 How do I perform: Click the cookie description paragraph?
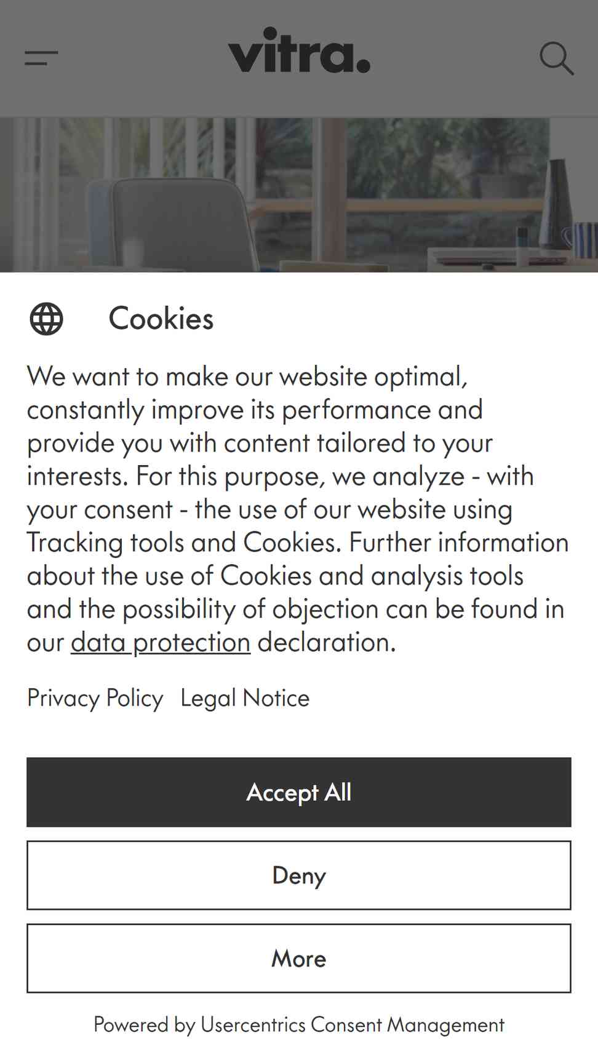pyautogui.click(x=299, y=509)
